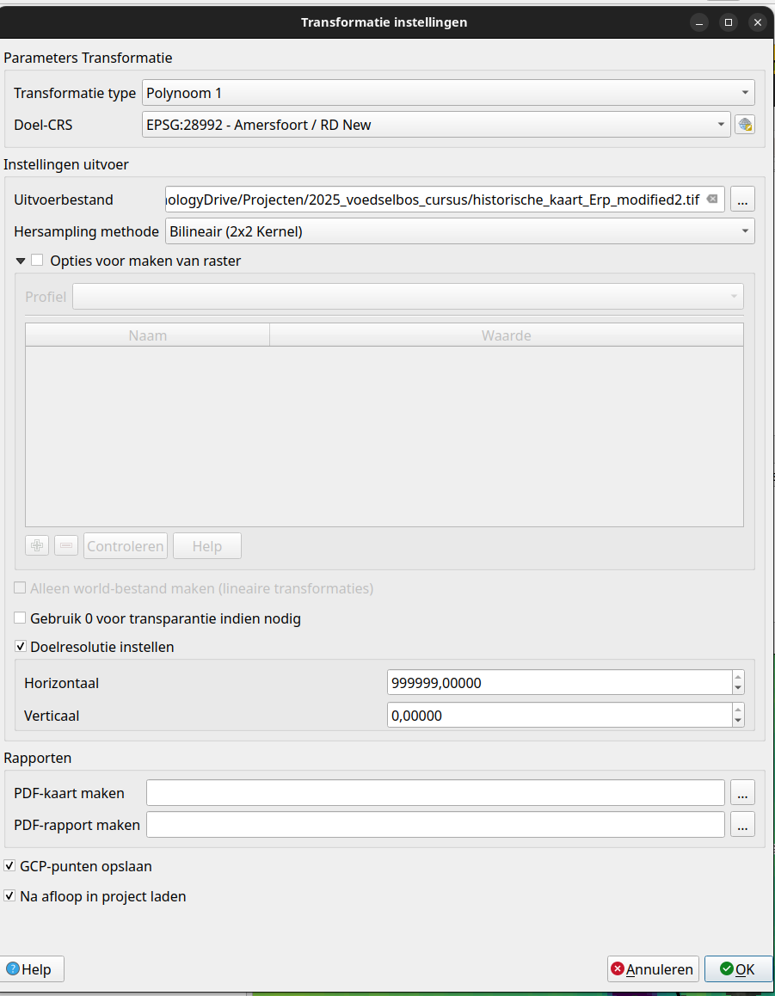Browse for output file using the ... button

[x=743, y=200]
